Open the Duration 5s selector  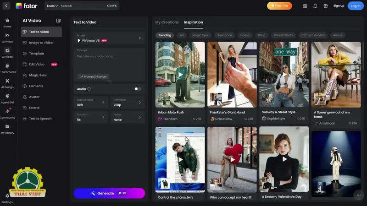coord(91,117)
